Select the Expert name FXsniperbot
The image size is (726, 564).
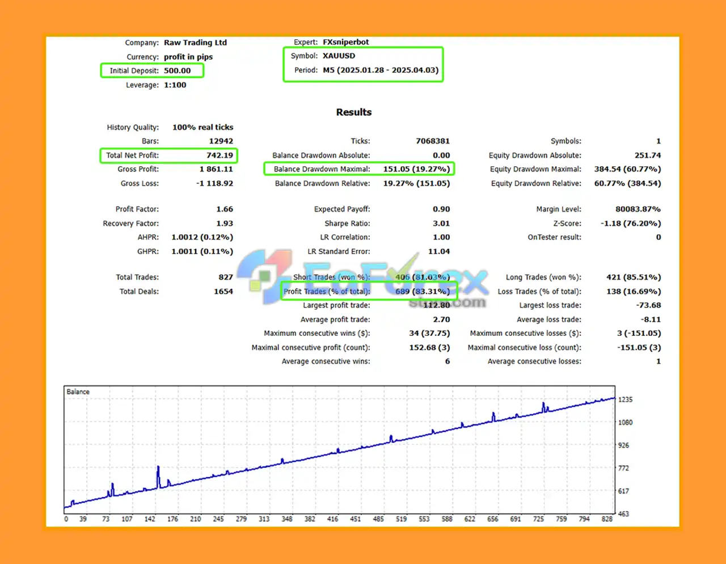(346, 42)
